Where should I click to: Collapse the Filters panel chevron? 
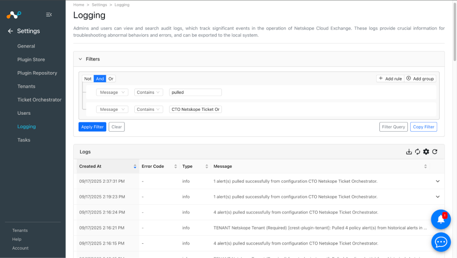click(x=80, y=59)
